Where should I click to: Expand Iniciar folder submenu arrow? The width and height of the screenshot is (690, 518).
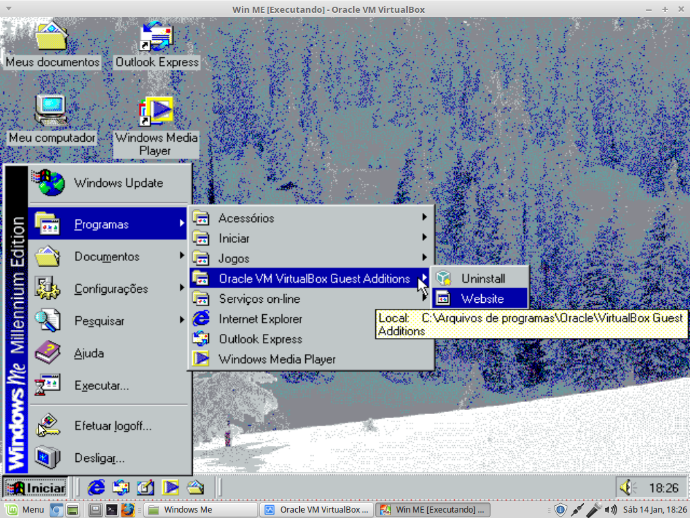tap(425, 237)
